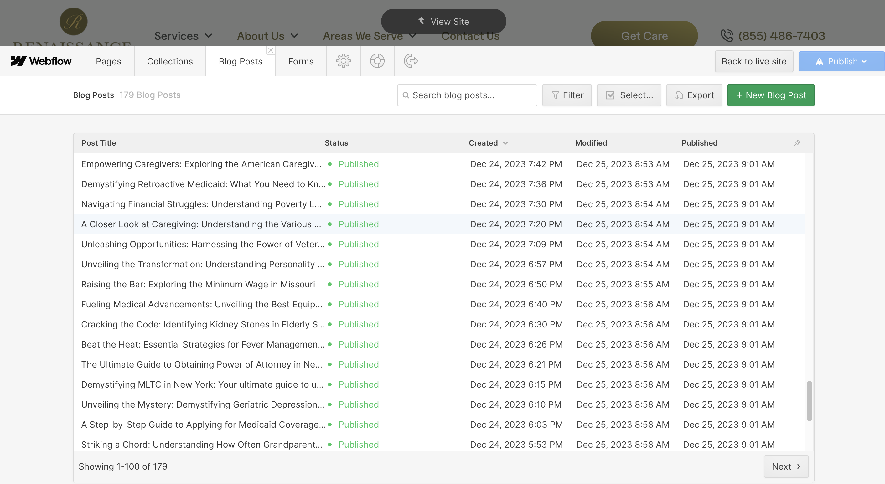This screenshot has height=484, width=885.
Task: Expand the About Us navigation menu
Action: pyautogui.click(x=267, y=36)
